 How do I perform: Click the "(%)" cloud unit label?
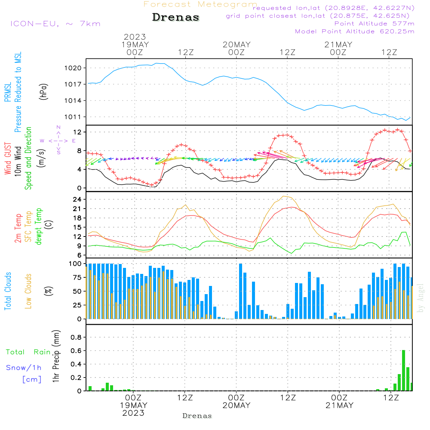tap(48, 291)
